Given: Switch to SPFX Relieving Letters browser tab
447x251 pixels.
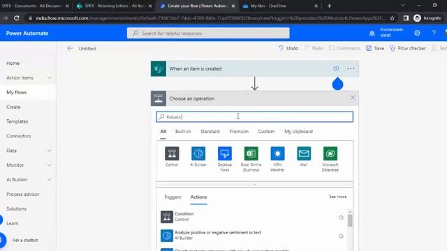Looking at the screenshot, I should tap(114, 6).
